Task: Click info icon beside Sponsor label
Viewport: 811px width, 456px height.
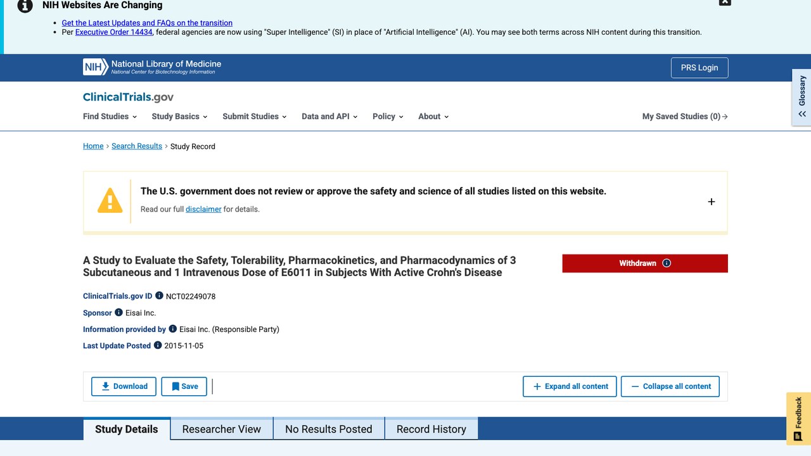Action: pyautogui.click(x=118, y=312)
